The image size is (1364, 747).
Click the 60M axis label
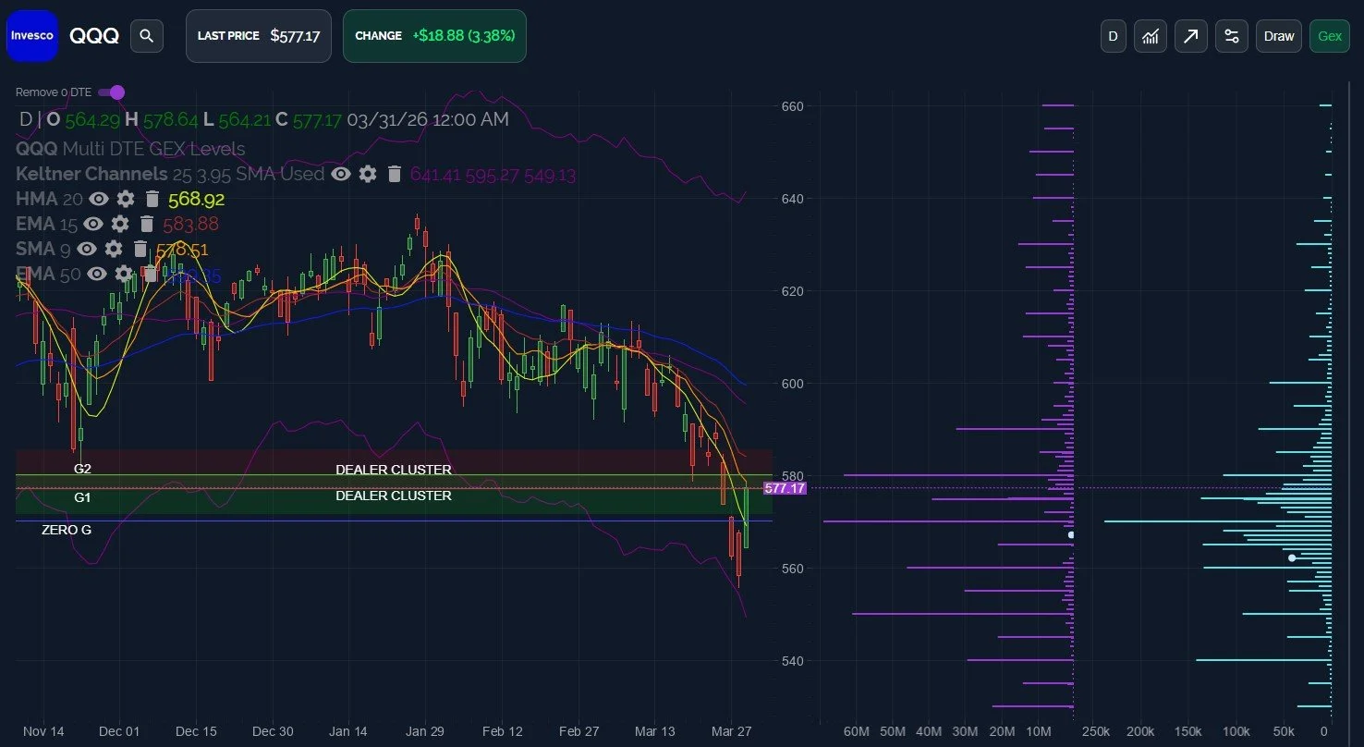pyautogui.click(x=857, y=731)
